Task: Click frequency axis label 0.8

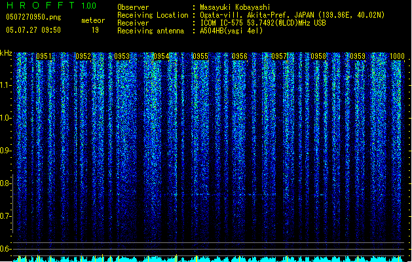Action: click(x=5, y=183)
